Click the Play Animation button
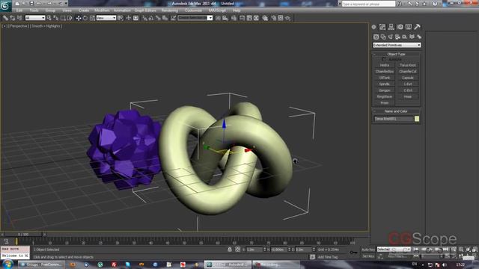Viewport: 479px width, 269px height. tap(430, 250)
